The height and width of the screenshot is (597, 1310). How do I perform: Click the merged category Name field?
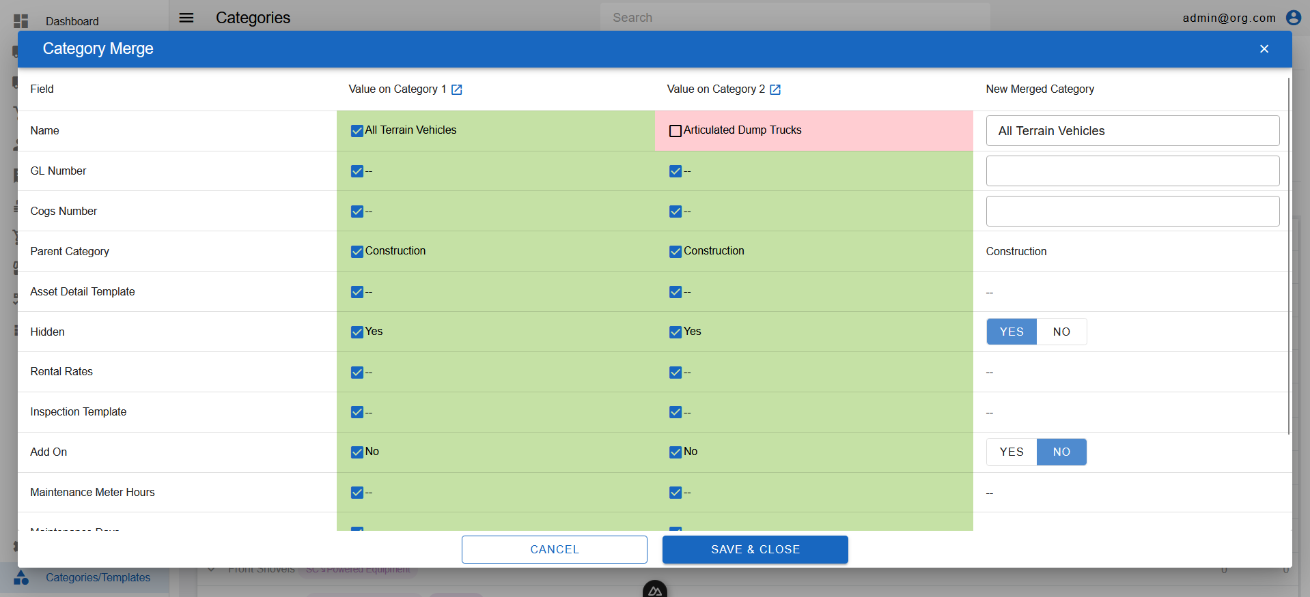[x=1132, y=131]
